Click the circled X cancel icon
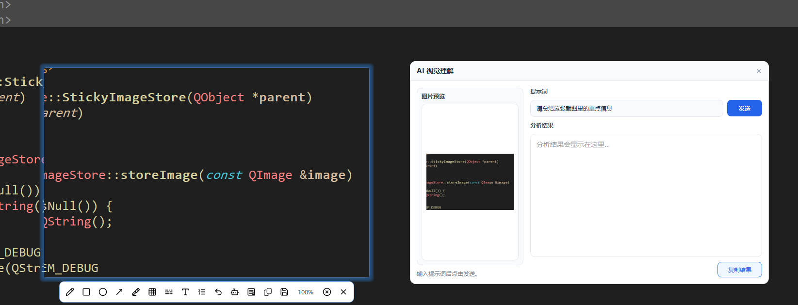This screenshot has height=305, width=798. click(x=327, y=292)
